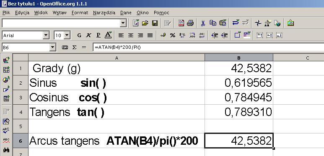Viewport: 324px width, 156px height.
Task: Open the Borders dropdown button
Action: click(x=237, y=35)
